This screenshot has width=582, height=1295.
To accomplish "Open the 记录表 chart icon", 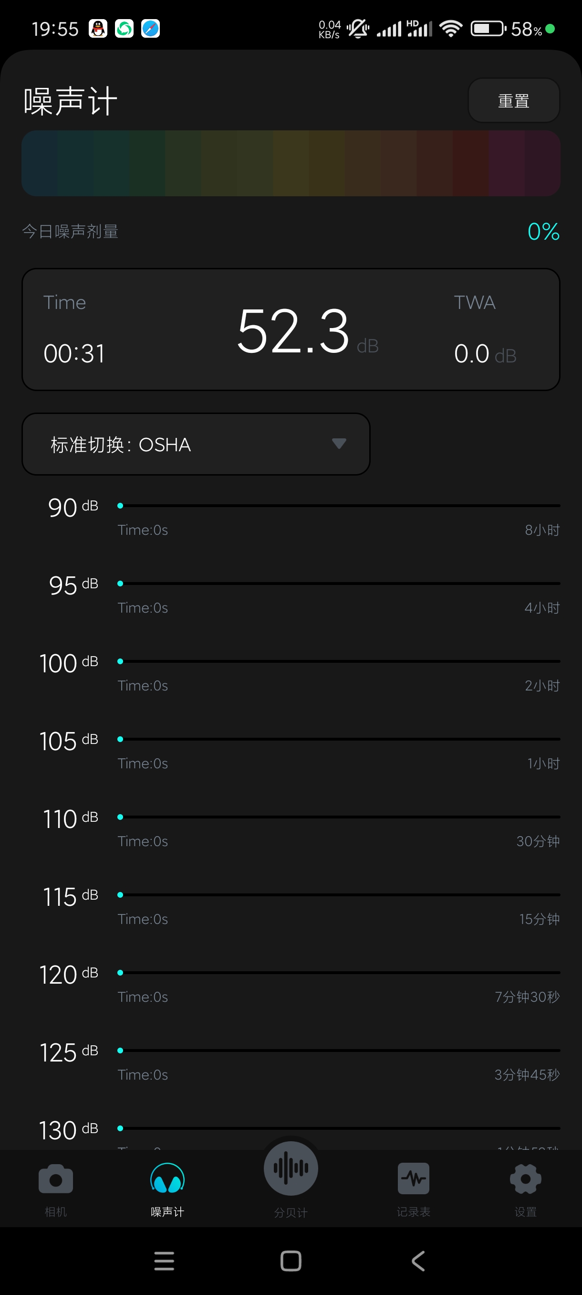I will tap(413, 1178).
